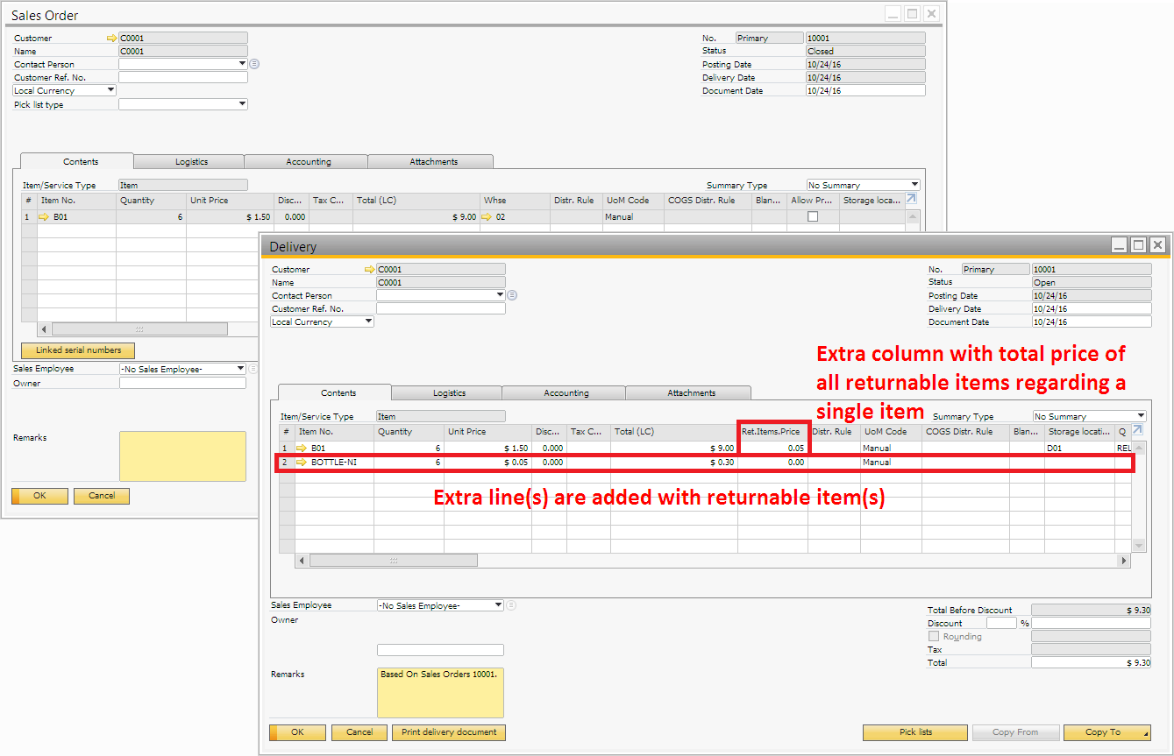Open the Pick list type dropdown
The image size is (1174, 756).
coord(242,104)
